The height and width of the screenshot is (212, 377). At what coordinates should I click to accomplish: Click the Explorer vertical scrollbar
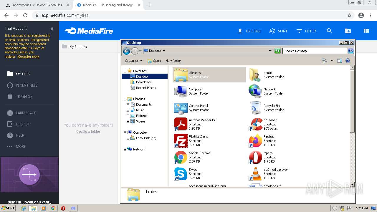[x=352, y=101]
